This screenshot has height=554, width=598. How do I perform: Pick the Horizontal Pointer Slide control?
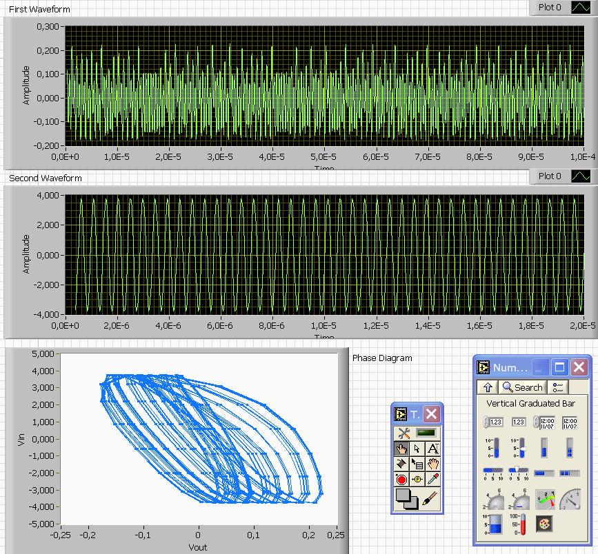519,473
